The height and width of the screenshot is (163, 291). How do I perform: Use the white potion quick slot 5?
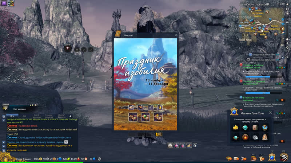(x=170, y=146)
